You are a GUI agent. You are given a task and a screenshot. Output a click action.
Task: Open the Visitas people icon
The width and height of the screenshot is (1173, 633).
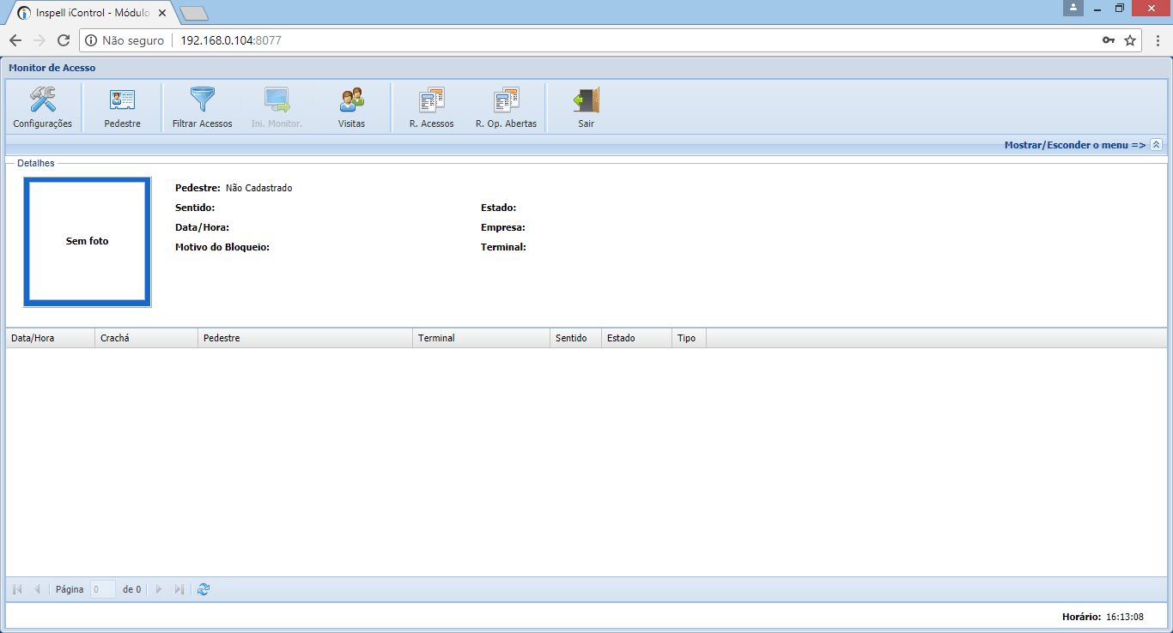(351, 100)
